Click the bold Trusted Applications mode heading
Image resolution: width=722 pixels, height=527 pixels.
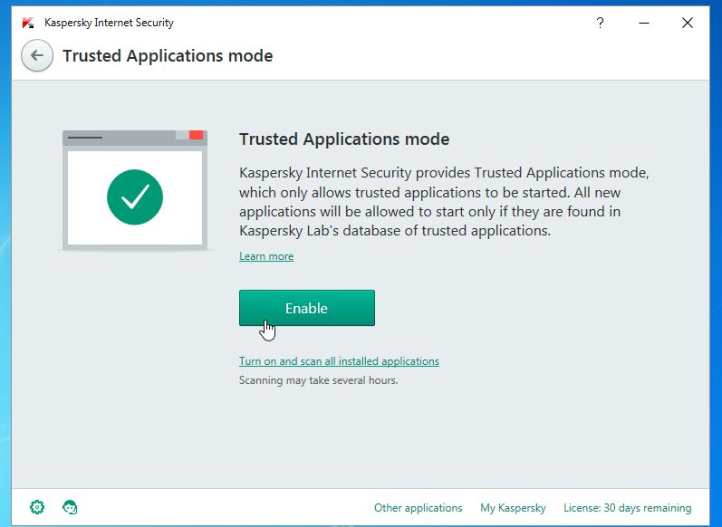[x=344, y=139]
